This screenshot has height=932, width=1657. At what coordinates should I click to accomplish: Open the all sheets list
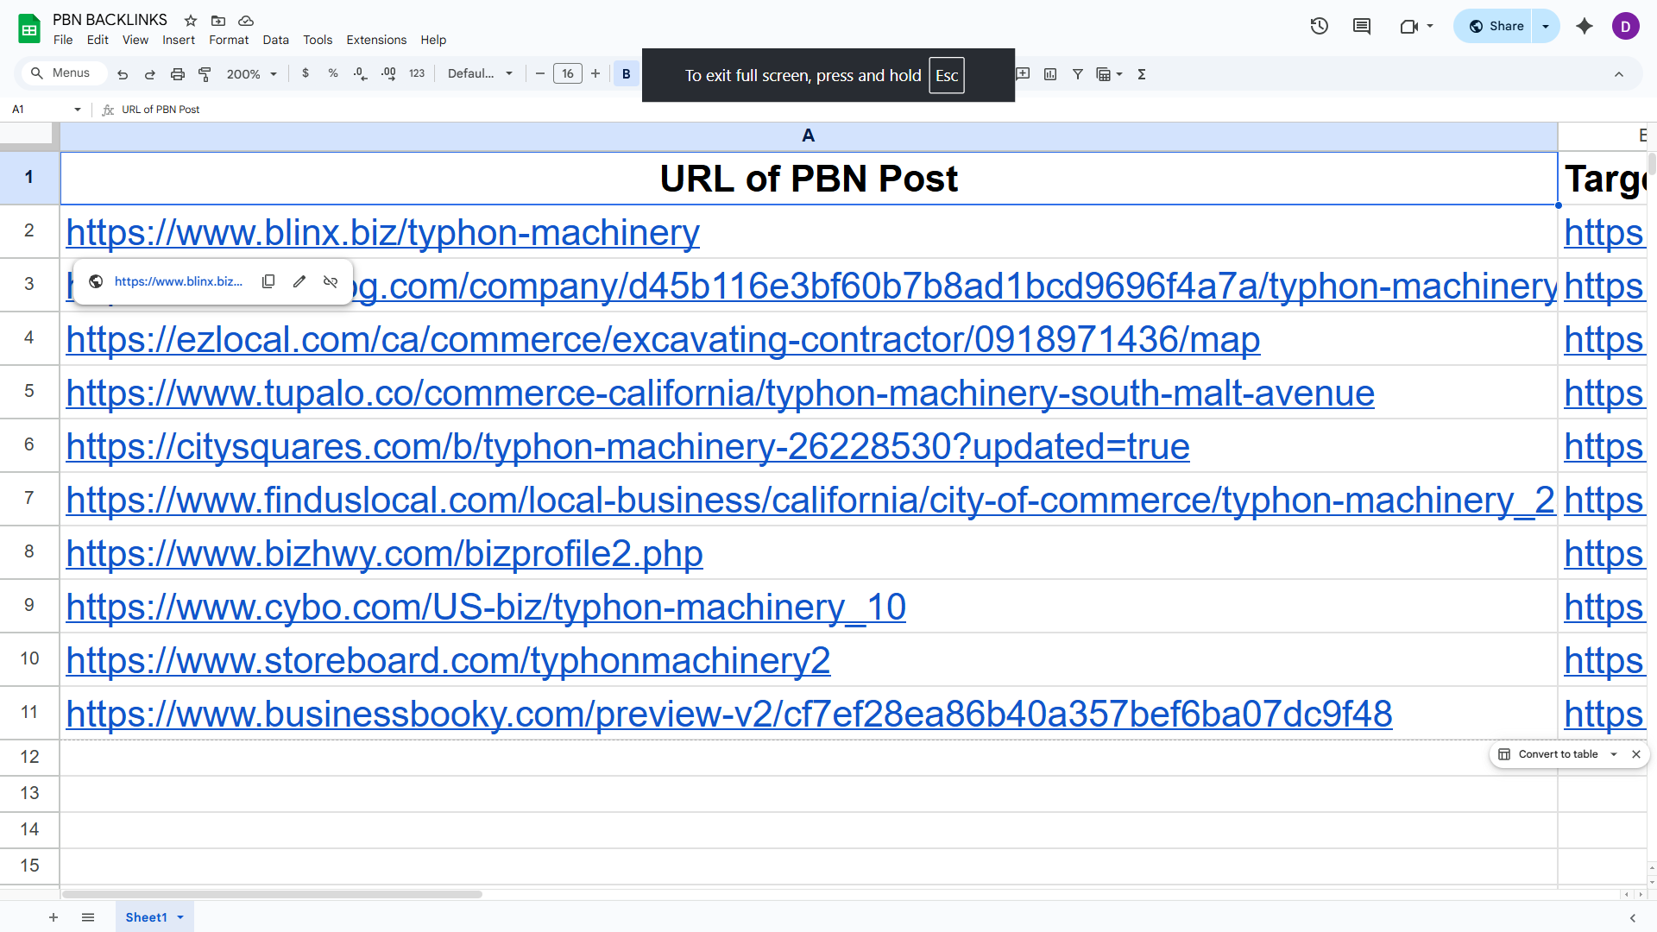(88, 917)
